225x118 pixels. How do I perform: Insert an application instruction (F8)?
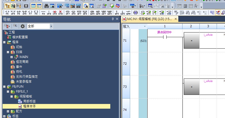[36, 12]
